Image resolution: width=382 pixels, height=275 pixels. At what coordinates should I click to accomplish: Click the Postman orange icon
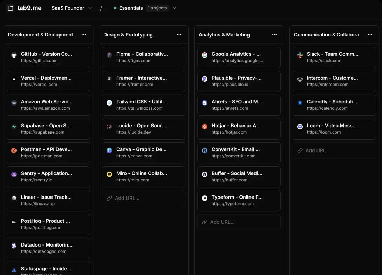pos(14,150)
